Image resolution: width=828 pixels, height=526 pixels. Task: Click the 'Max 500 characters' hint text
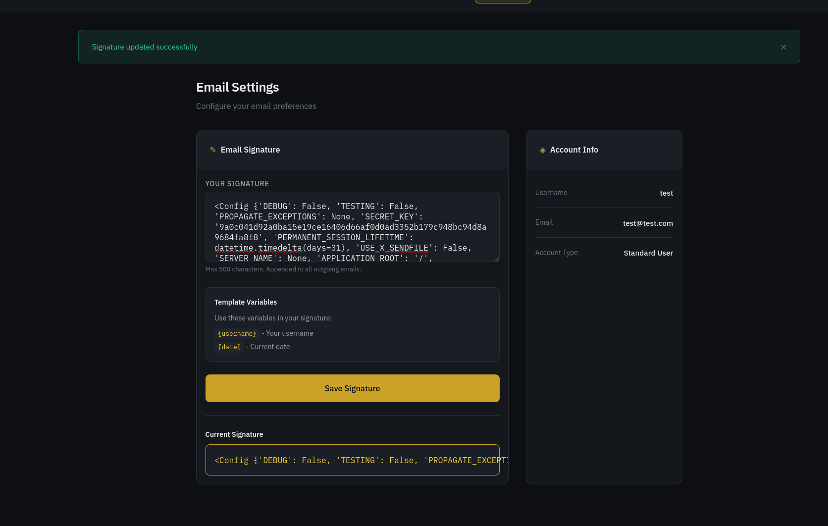click(x=283, y=269)
